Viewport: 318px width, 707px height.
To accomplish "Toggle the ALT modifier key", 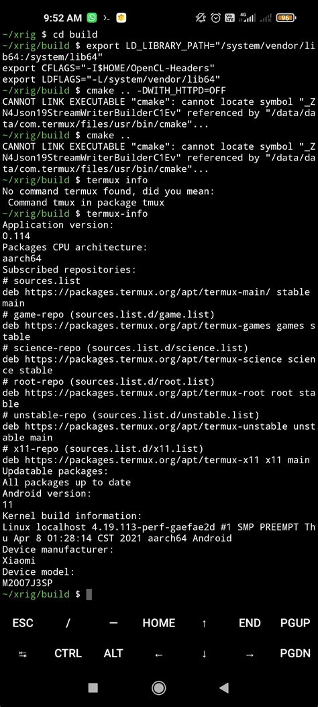I will point(113,653).
